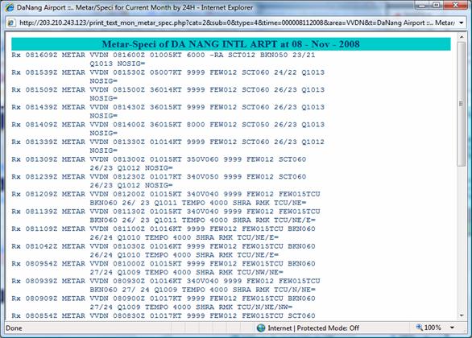Click the vertical scrollbar thumb
Viewport: 472px width, 338px height.
tap(462, 104)
